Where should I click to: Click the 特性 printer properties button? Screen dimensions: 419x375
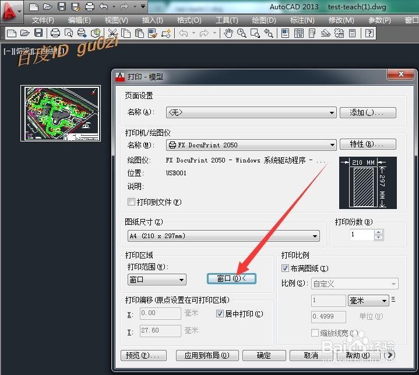(368, 144)
